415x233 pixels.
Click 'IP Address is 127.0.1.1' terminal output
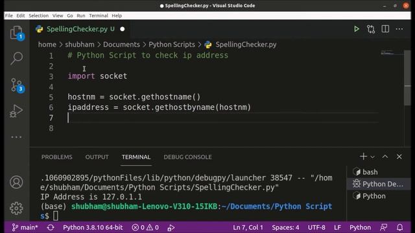(x=91, y=197)
